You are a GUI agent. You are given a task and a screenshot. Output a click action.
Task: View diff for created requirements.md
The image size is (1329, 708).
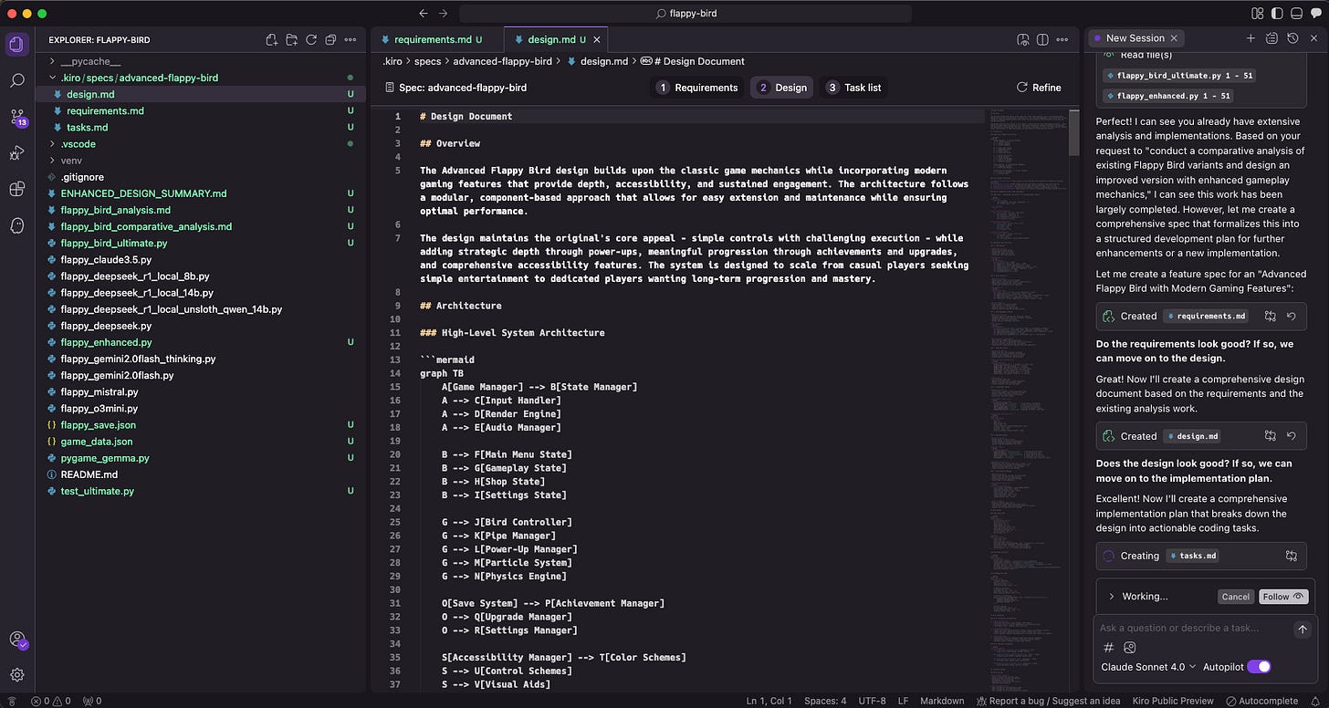[x=1271, y=316]
